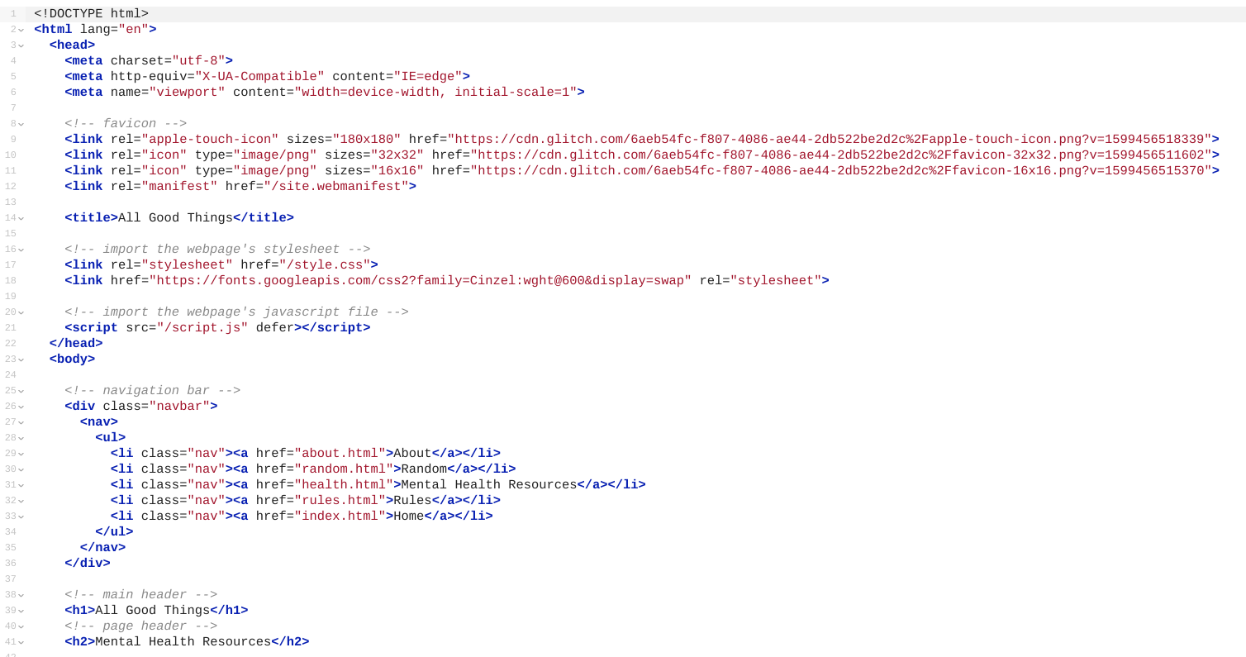Toggle fold arrow beside page header comment
This screenshot has height=657, width=1246.
21,626
